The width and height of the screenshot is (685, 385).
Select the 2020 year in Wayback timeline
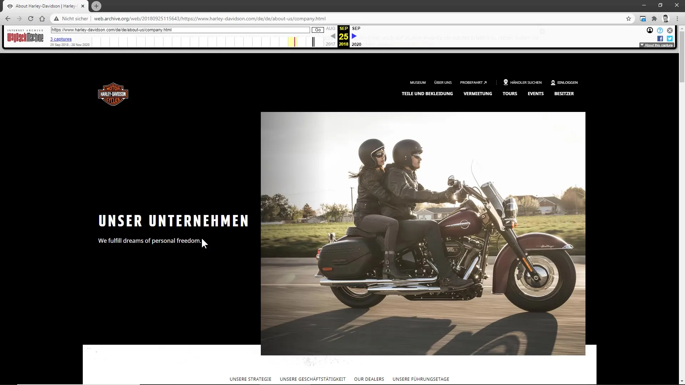click(356, 44)
